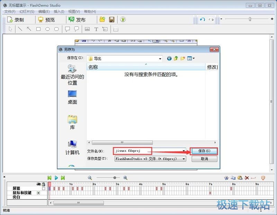The image size is (277, 215).
Task: Open the Insert (插入) menu
Action: (x=59, y=11)
